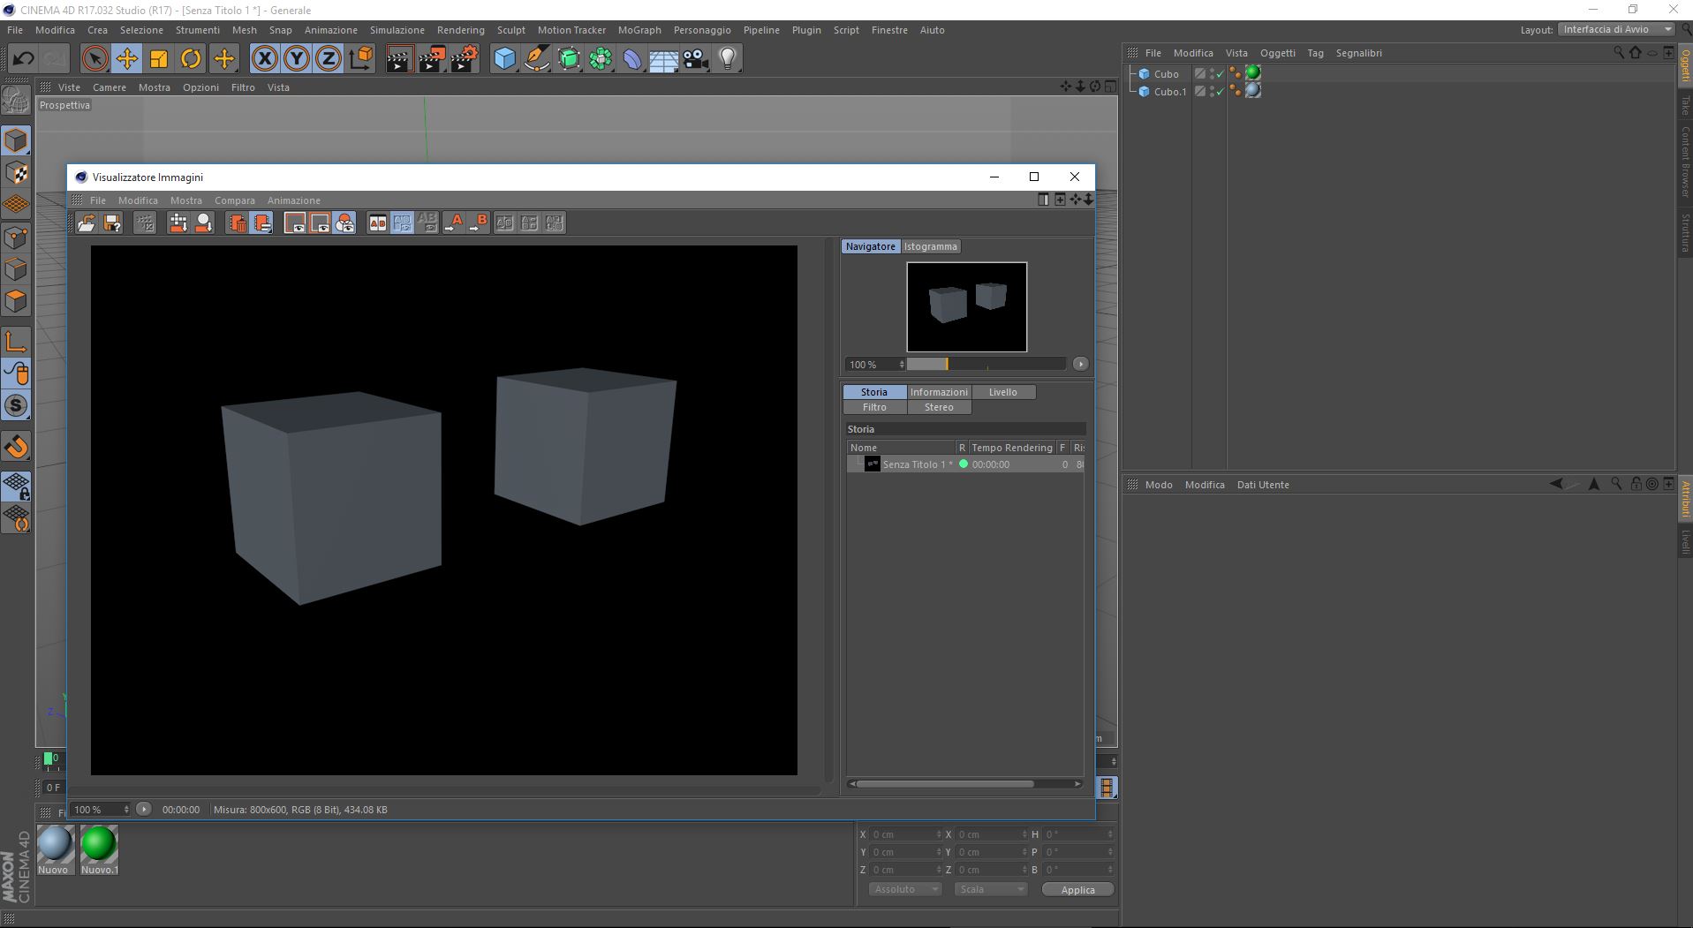Screen dimensions: 1693x928
Task: Open the Assoluto dropdown in coordinates
Action: coord(904,889)
